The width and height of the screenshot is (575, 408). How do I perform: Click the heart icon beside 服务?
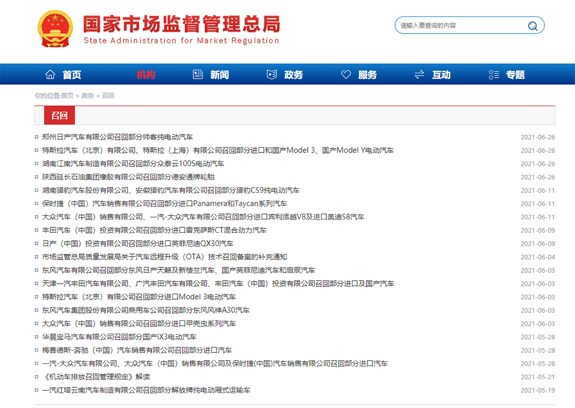click(x=346, y=75)
